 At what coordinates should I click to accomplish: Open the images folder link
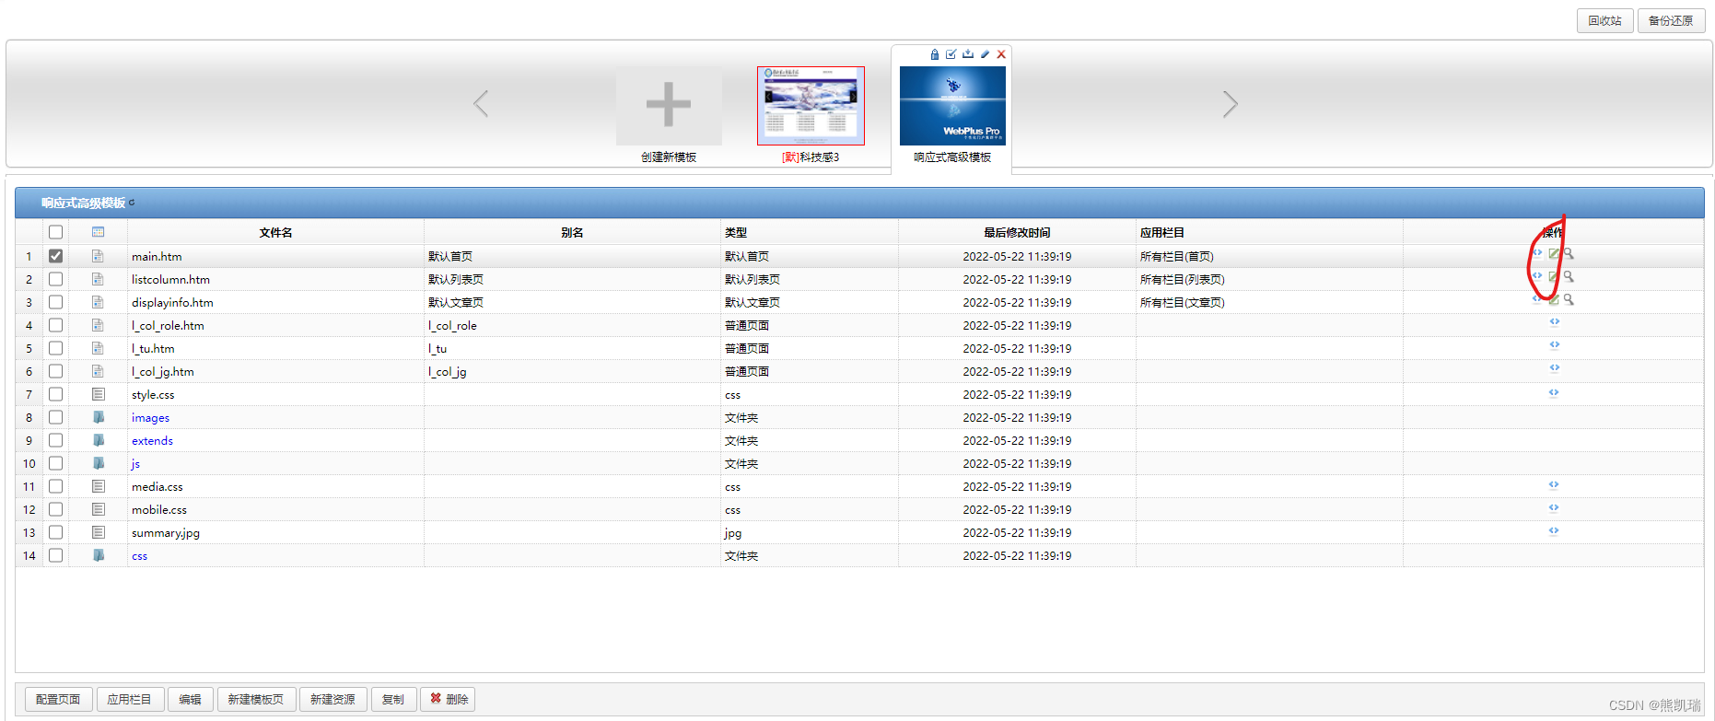click(x=150, y=417)
